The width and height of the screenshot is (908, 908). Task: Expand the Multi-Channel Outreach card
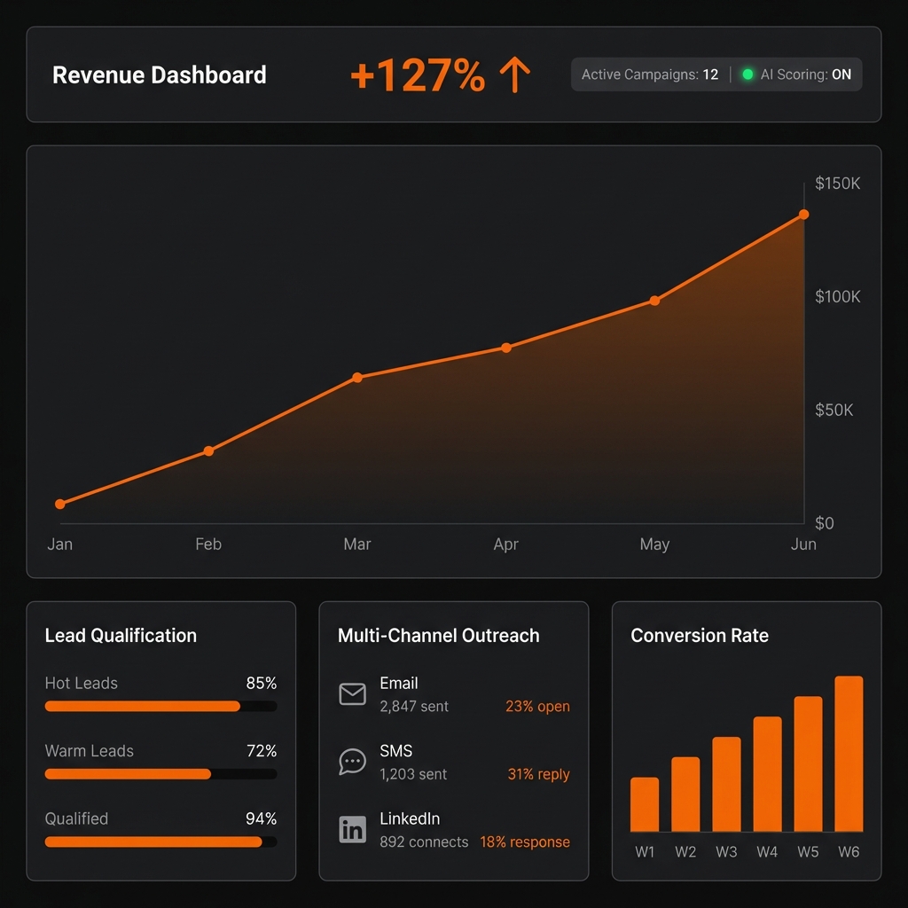pyautogui.click(x=438, y=636)
